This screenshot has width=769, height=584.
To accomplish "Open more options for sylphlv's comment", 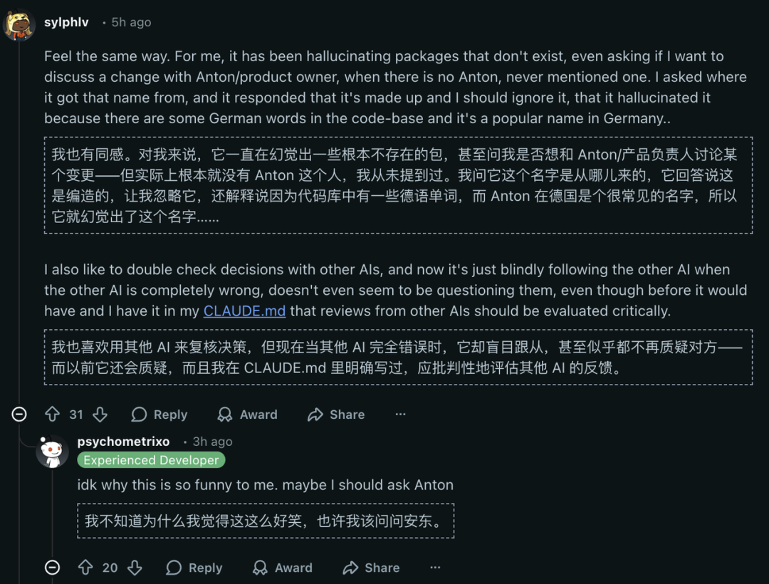I will click(400, 414).
